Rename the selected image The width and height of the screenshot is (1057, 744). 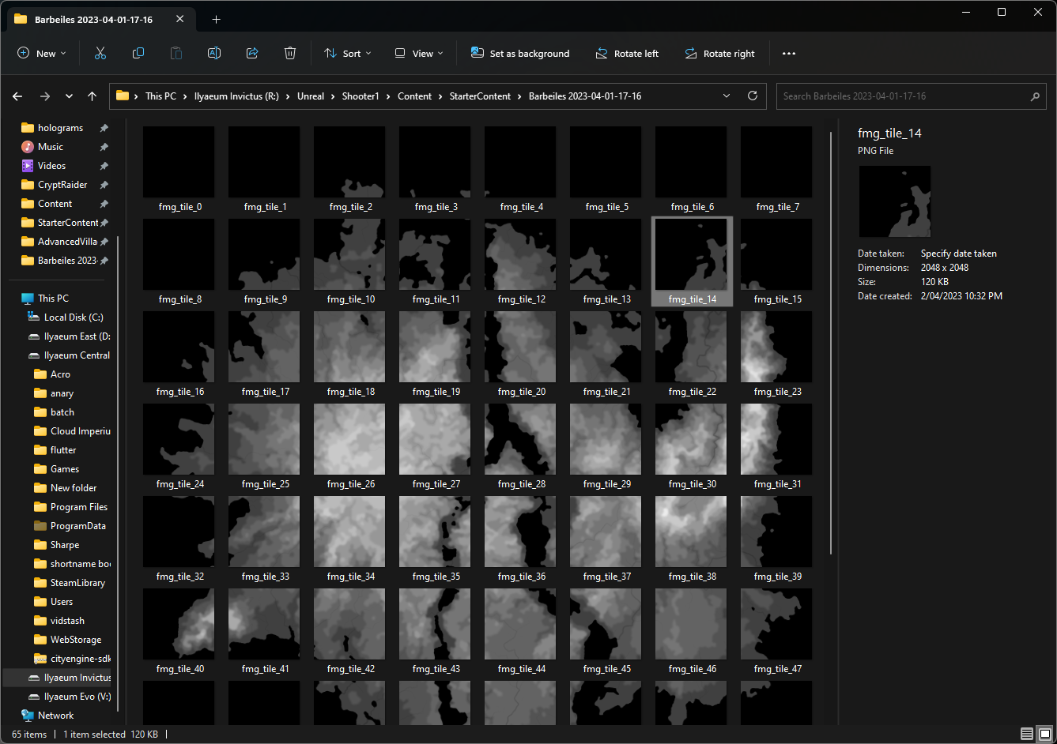(213, 53)
